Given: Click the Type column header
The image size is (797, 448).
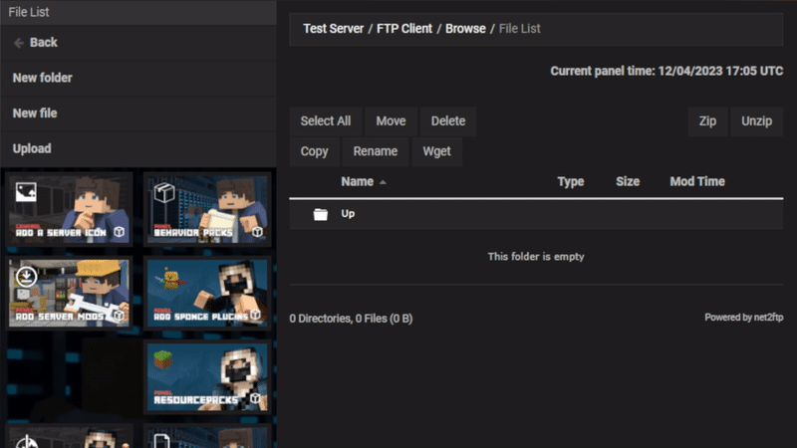Looking at the screenshot, I should coord(570,182).
